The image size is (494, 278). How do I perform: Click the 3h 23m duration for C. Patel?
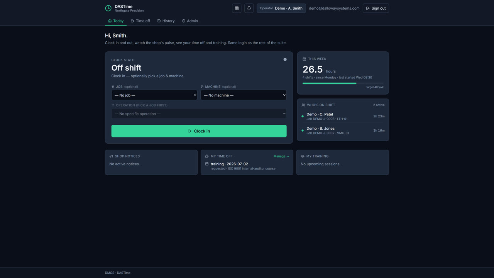click(379, 116)
